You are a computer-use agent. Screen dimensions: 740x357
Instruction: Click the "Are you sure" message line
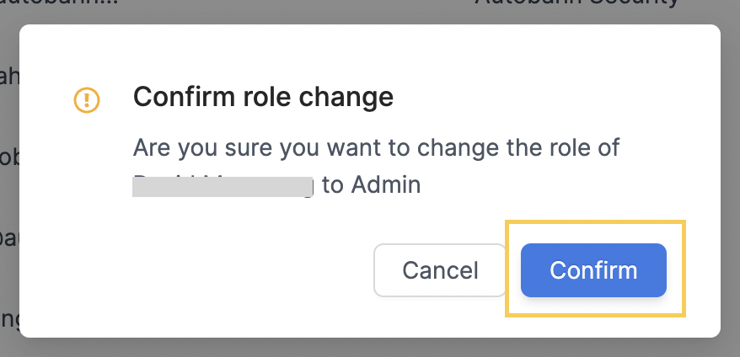[x=376, y=148]
